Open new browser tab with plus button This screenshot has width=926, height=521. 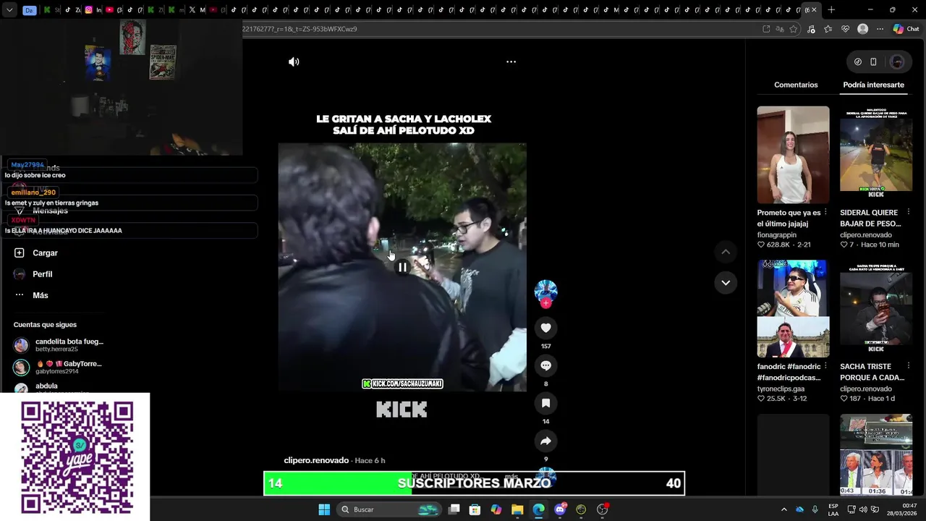[x=831, y=10]
